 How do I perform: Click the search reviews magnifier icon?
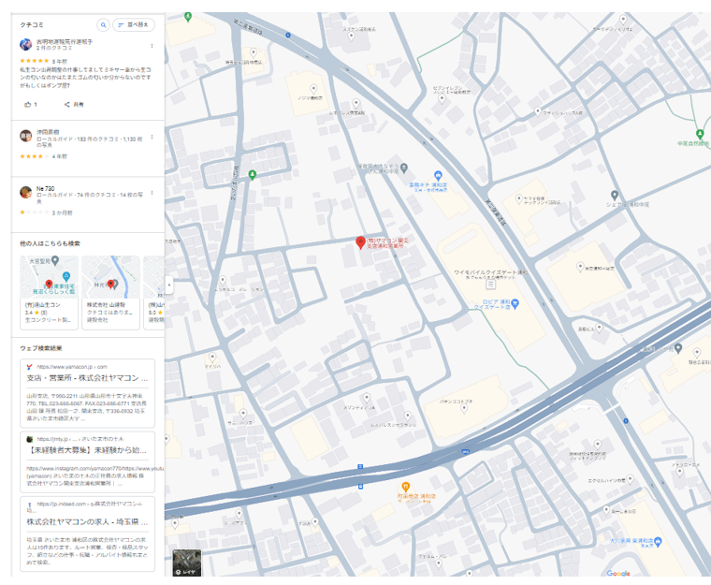(x=103, y=25)
